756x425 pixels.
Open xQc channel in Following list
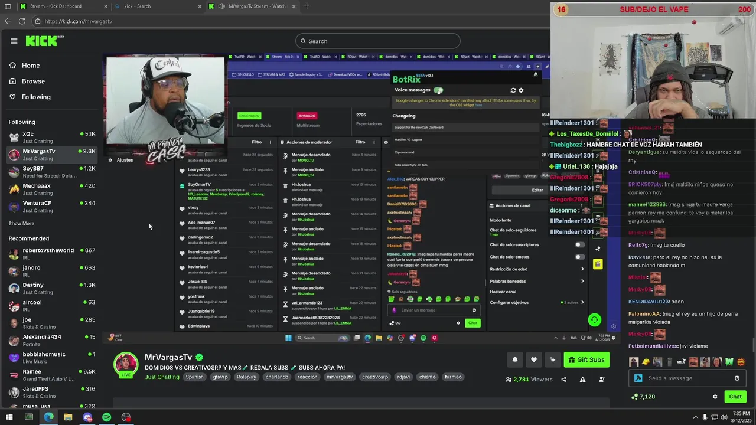coord(52,137)
